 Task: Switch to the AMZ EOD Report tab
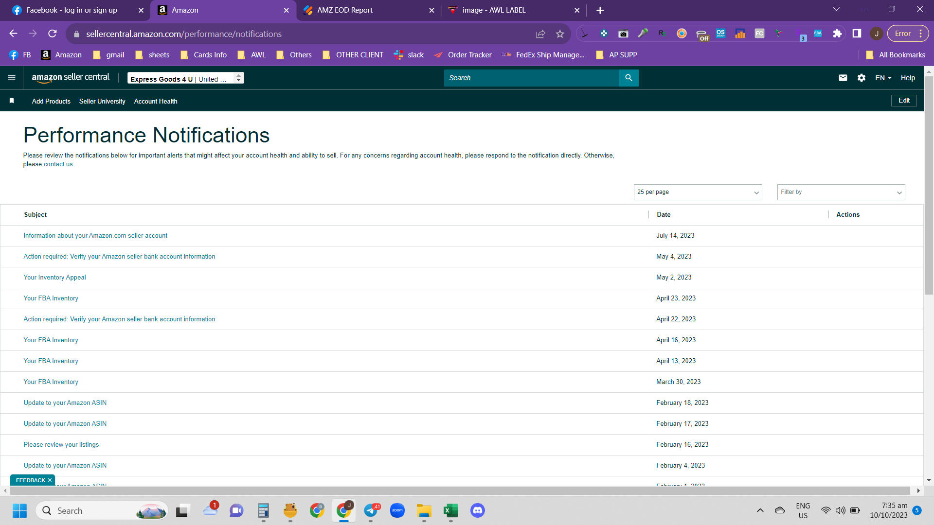pyautogui.click(x=344, y=10)
